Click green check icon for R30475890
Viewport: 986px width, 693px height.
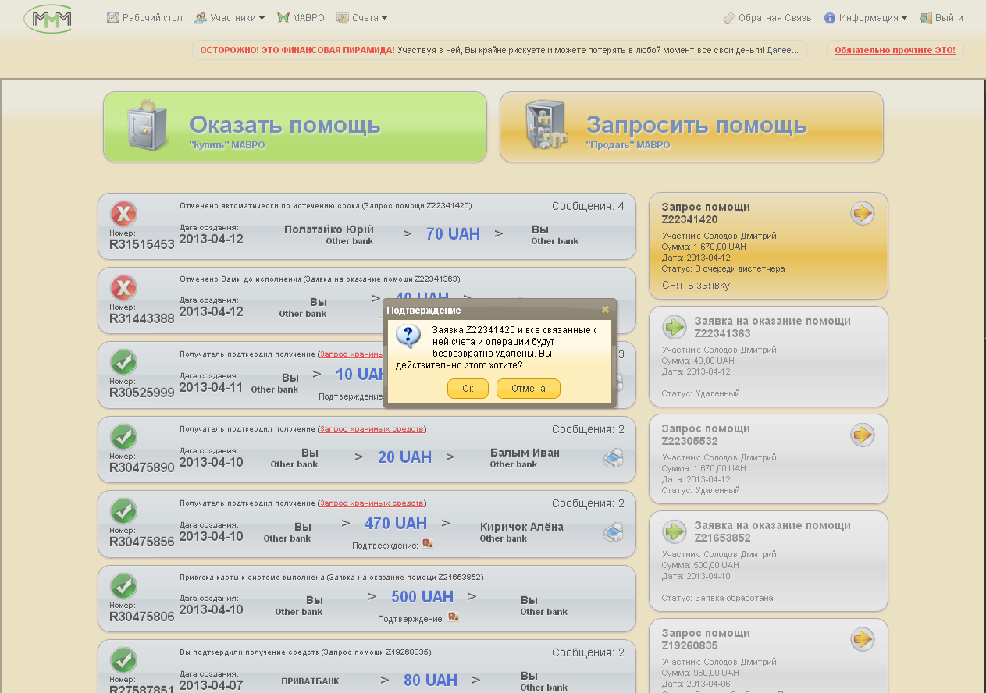(123, 436)
